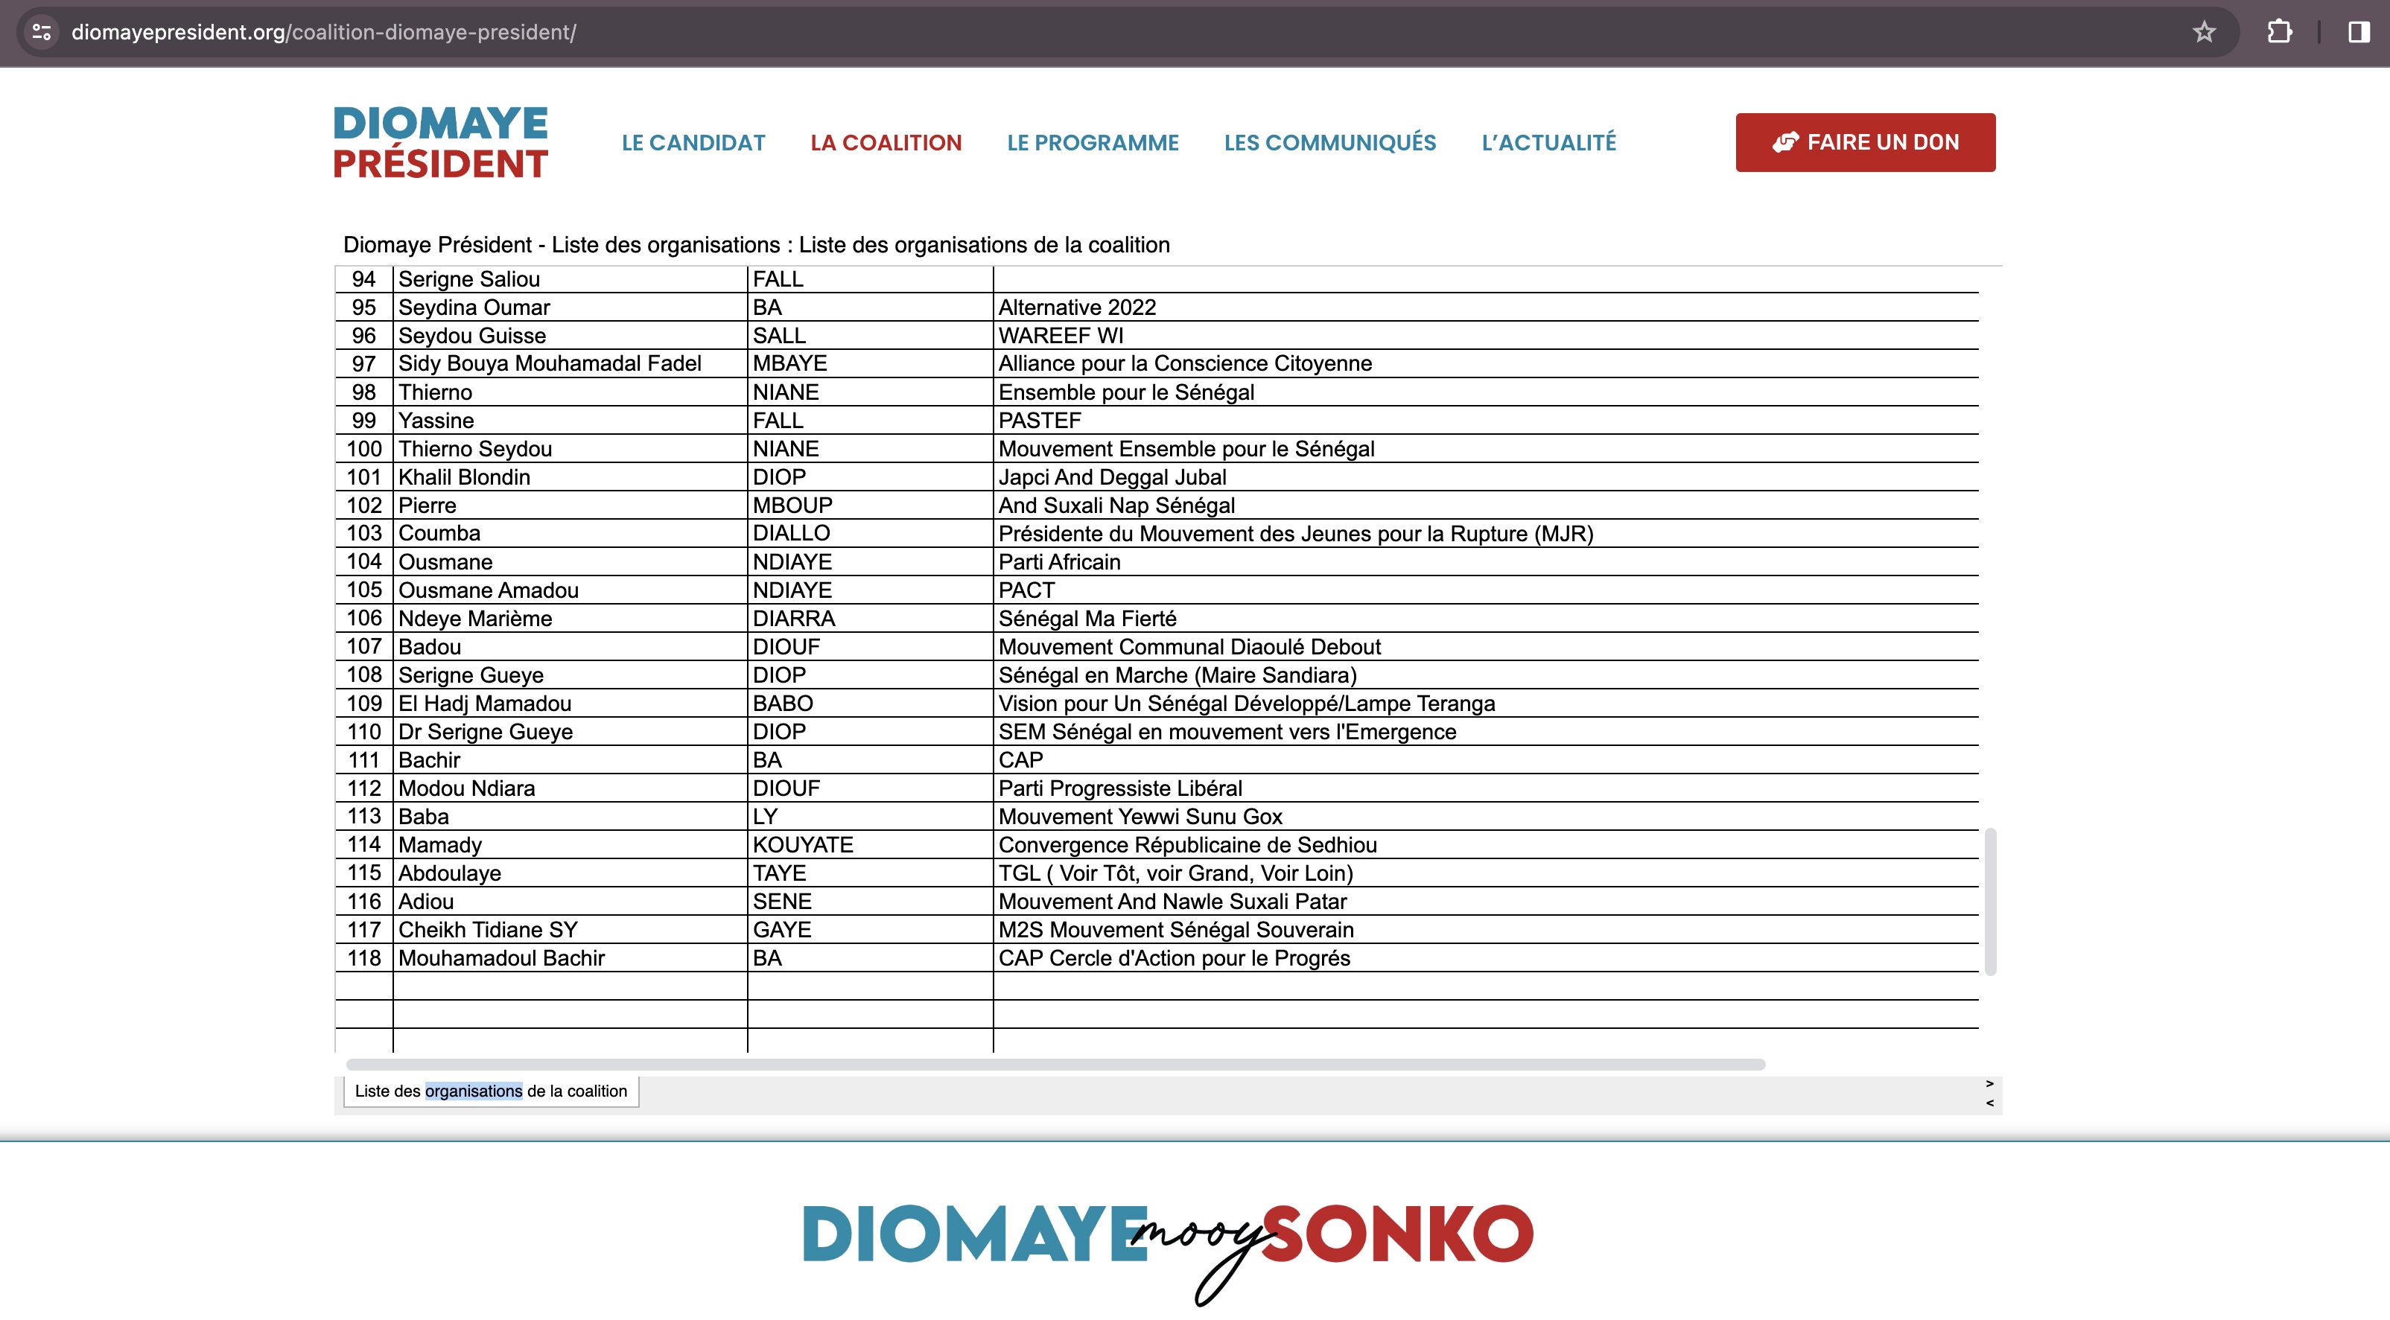Select the 'Sénégal Ma Fierté' cell
This screenshot has height=1320, width=2390.
1485,618
